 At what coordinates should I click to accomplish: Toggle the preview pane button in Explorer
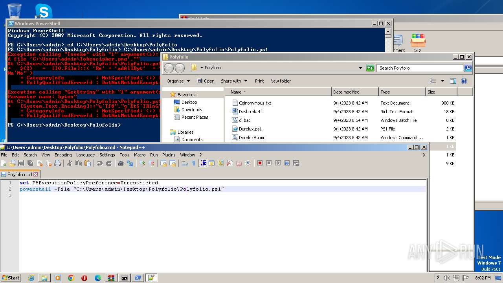click(x=453, y=81)
